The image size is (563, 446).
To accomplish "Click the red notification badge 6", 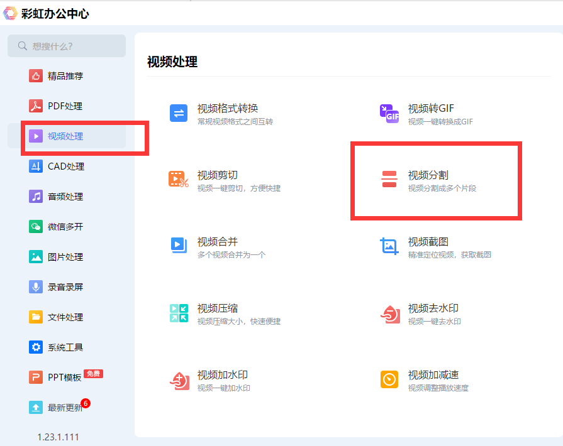I will pos(86,403).
